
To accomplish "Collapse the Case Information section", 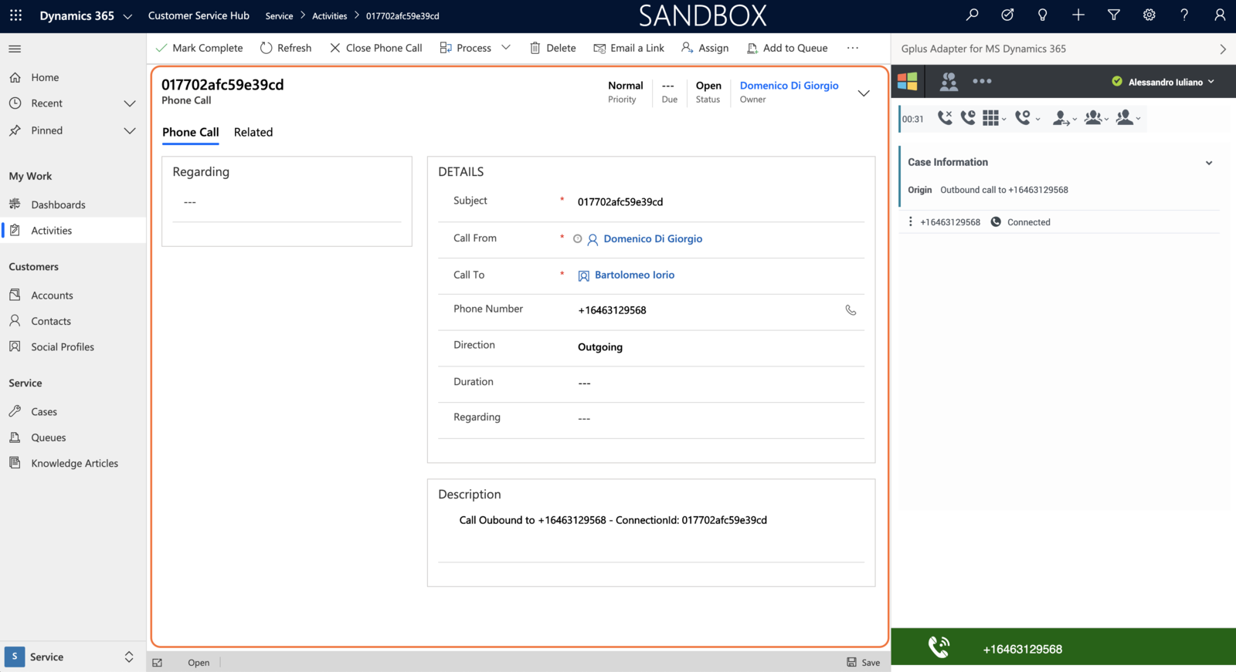I will click(x=1209, y=163).
